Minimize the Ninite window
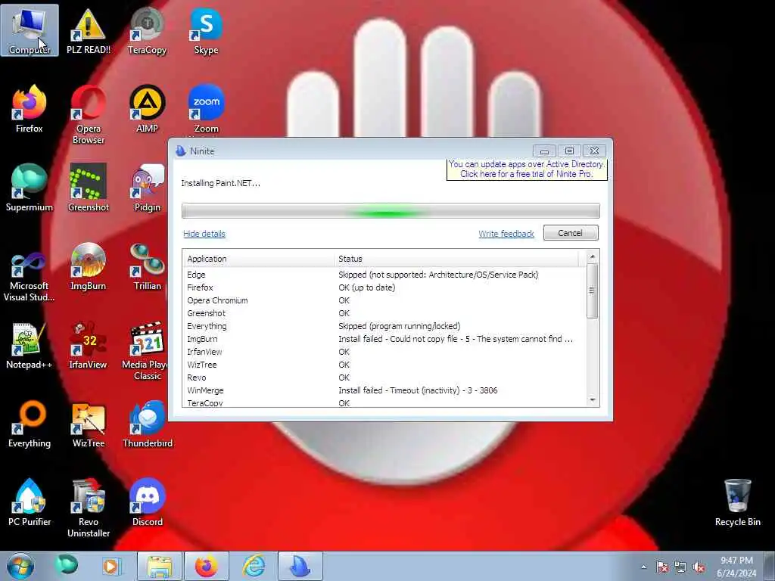 (544, 151)
